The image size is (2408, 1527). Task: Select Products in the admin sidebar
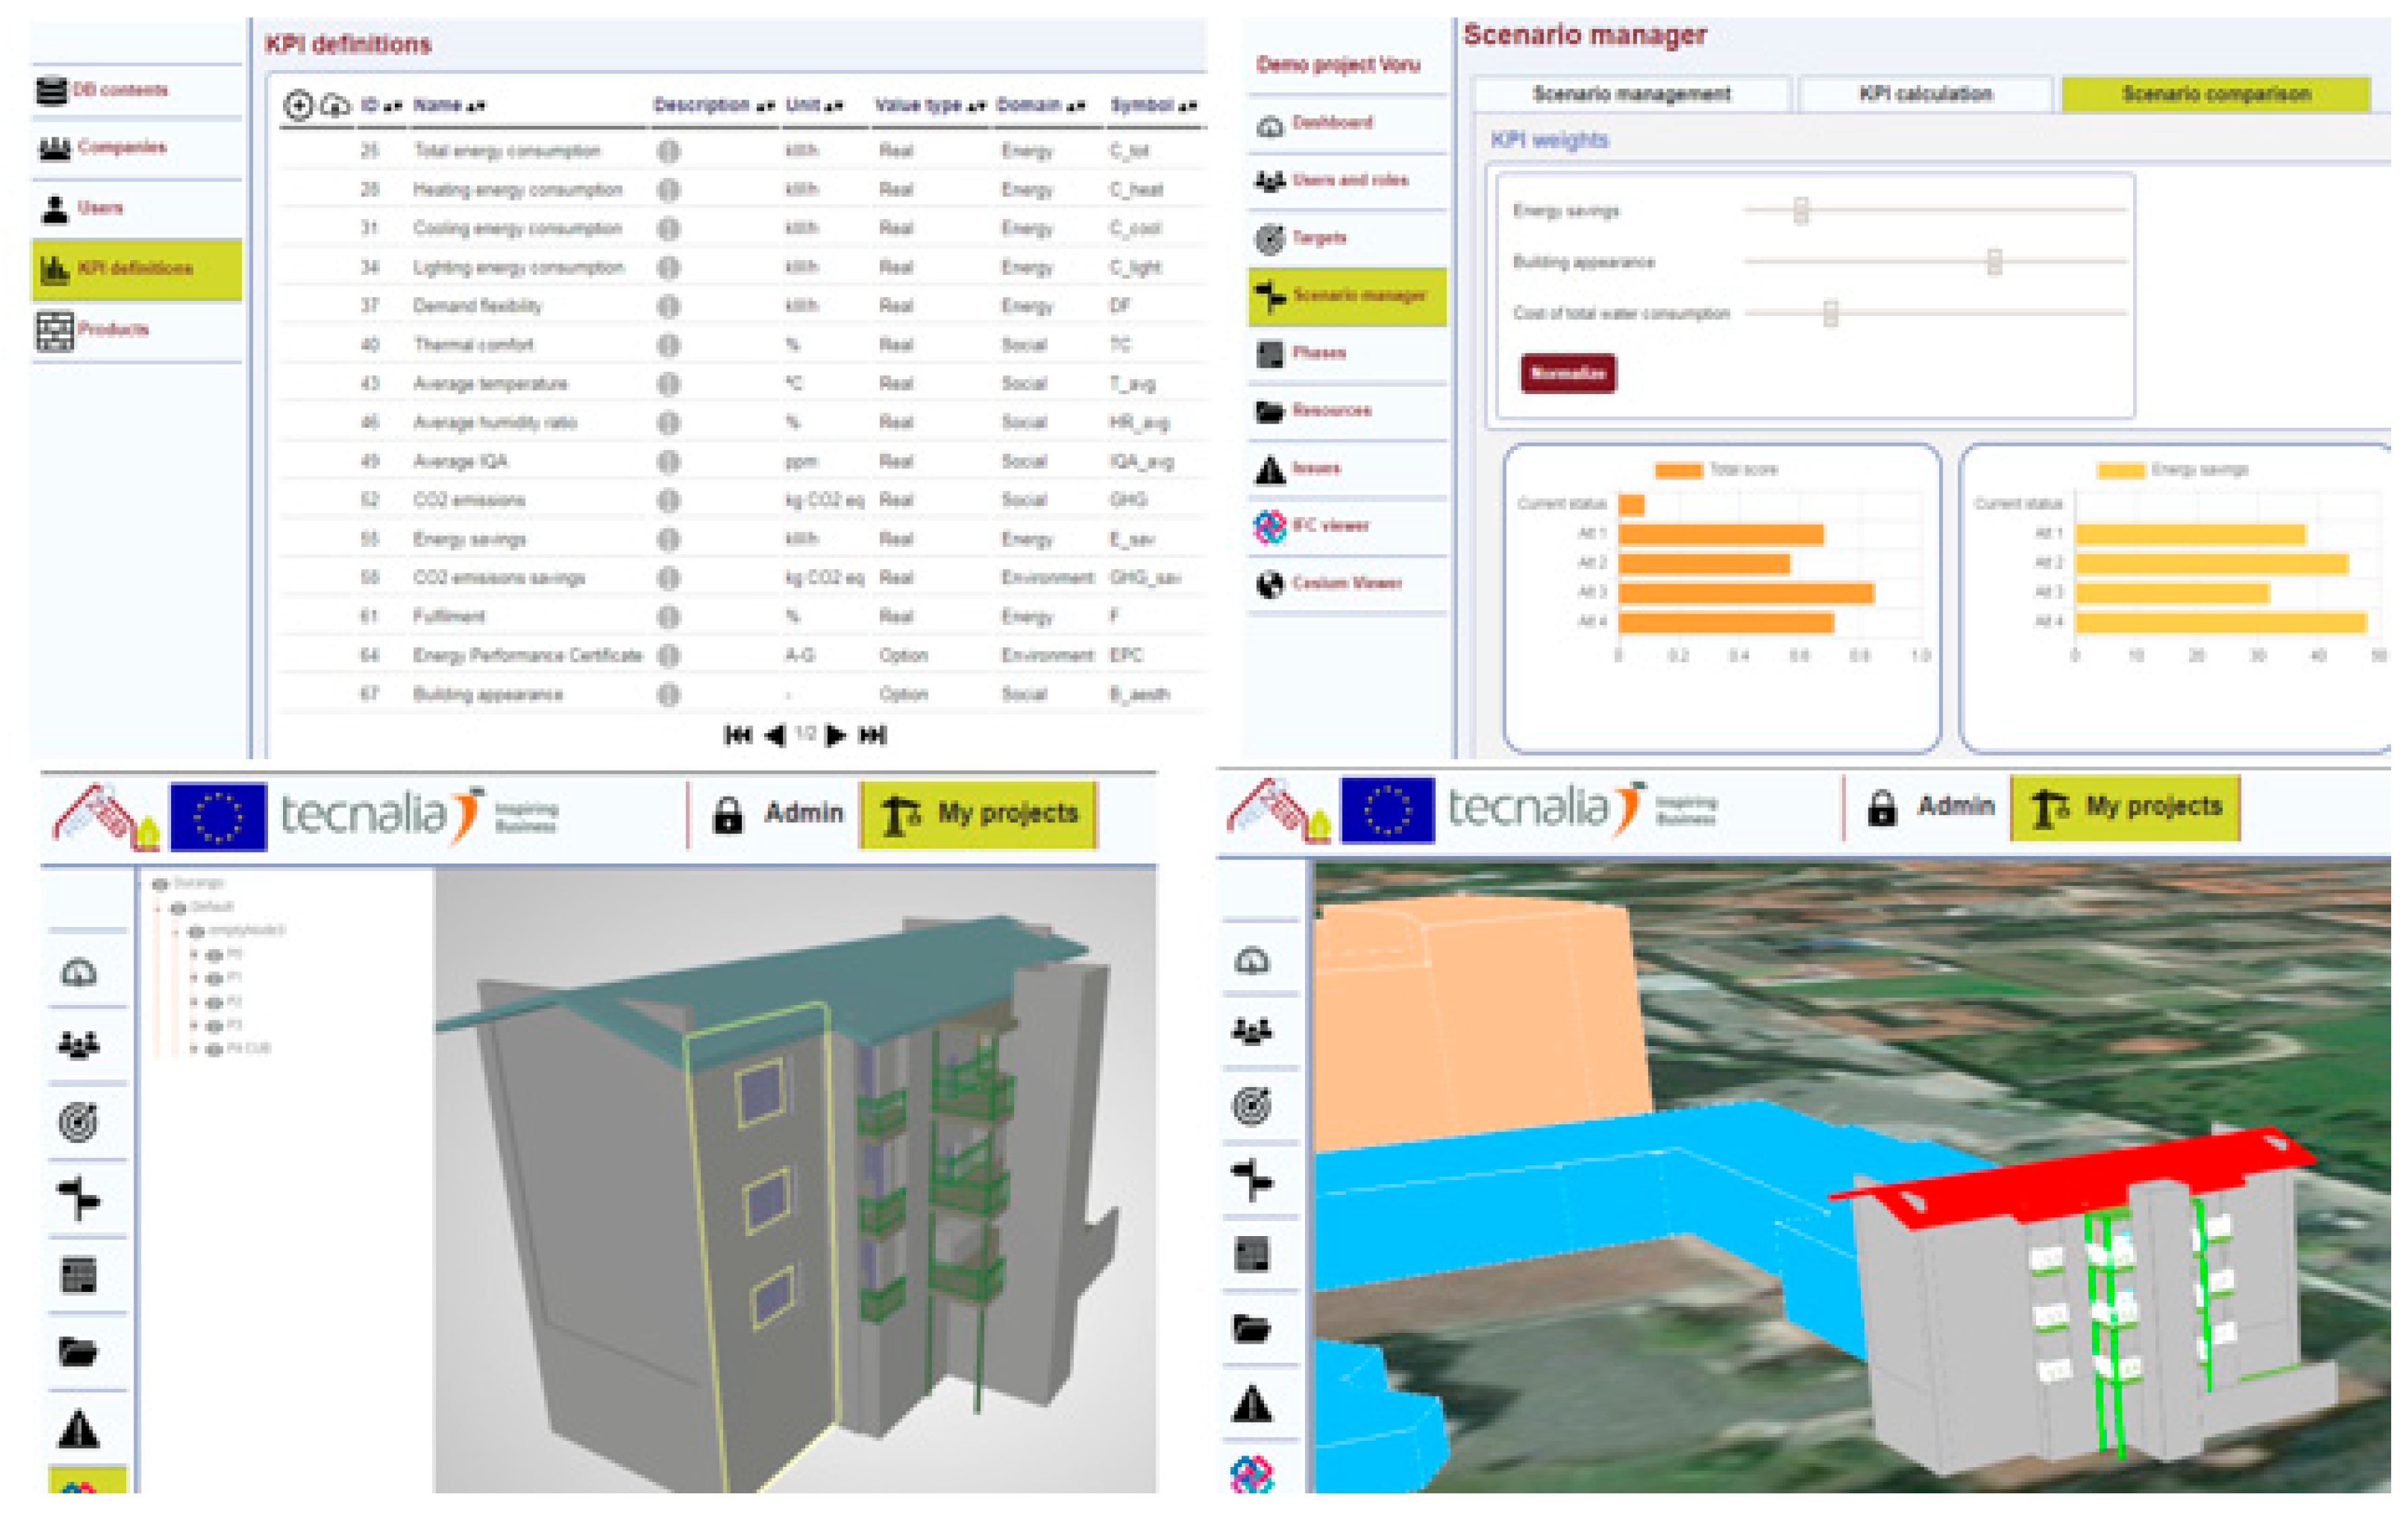[112, 330]
